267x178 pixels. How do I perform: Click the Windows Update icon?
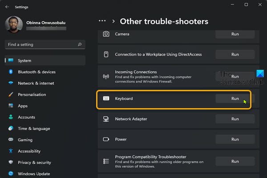(x=10, y=174)
